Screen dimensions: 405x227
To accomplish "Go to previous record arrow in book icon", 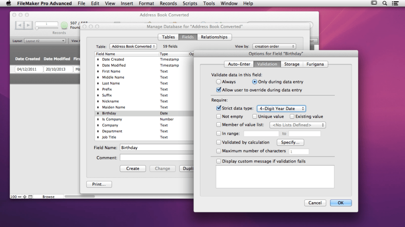I will (19, 25).
